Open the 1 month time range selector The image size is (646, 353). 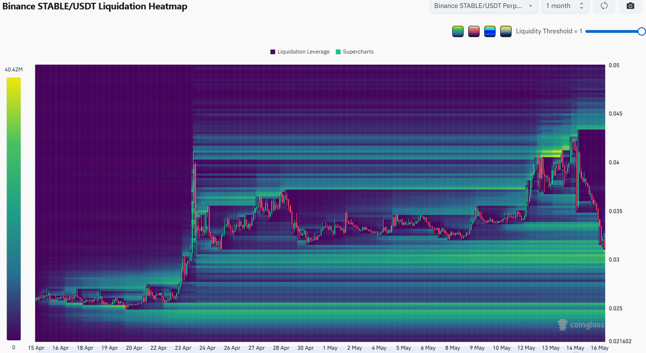(566, 6)
